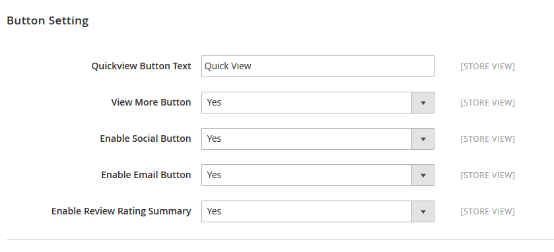This screenshot has height=252, width=554.
Task: Click the STORE VIEW scope label beside Quickview Button Text
Action: coord(487,67)
